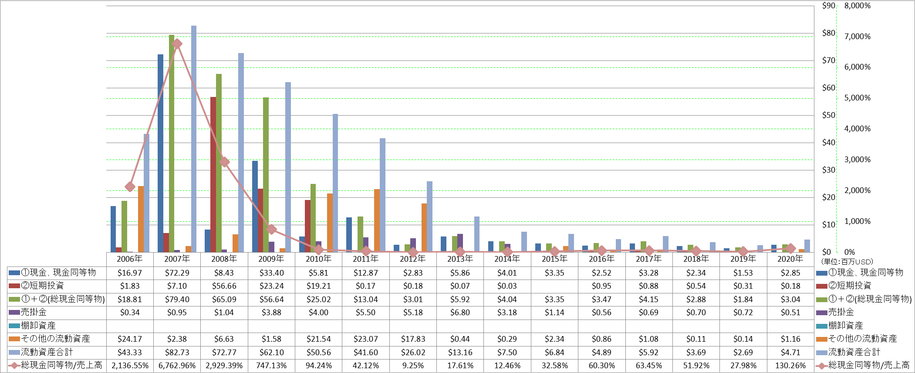Click ②短期投資 in the right-side legend
This screenshot has width=915, height=373.
850,286
